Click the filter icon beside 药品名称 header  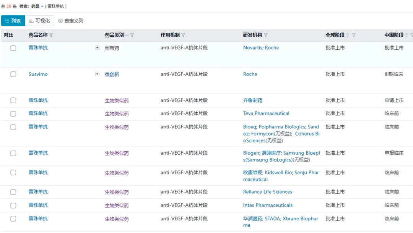pos(51,35)
